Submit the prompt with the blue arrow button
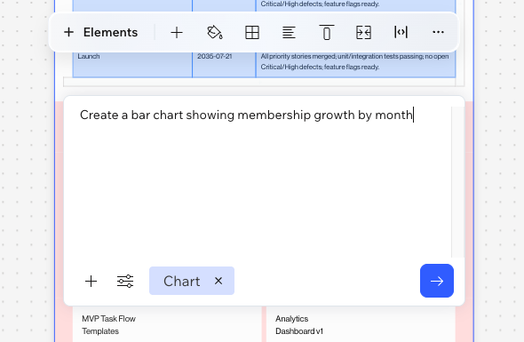 pyautogui.click(x=437, y=281)
